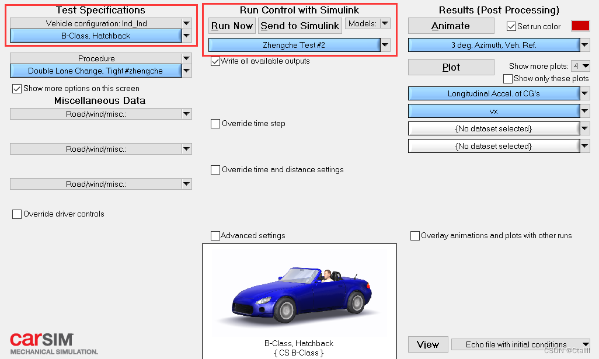The height and width of the screenshot is (359, 599).
Task: Uncheck Write all available outputs
Action: pyautogui.click(x=215, y=61)
